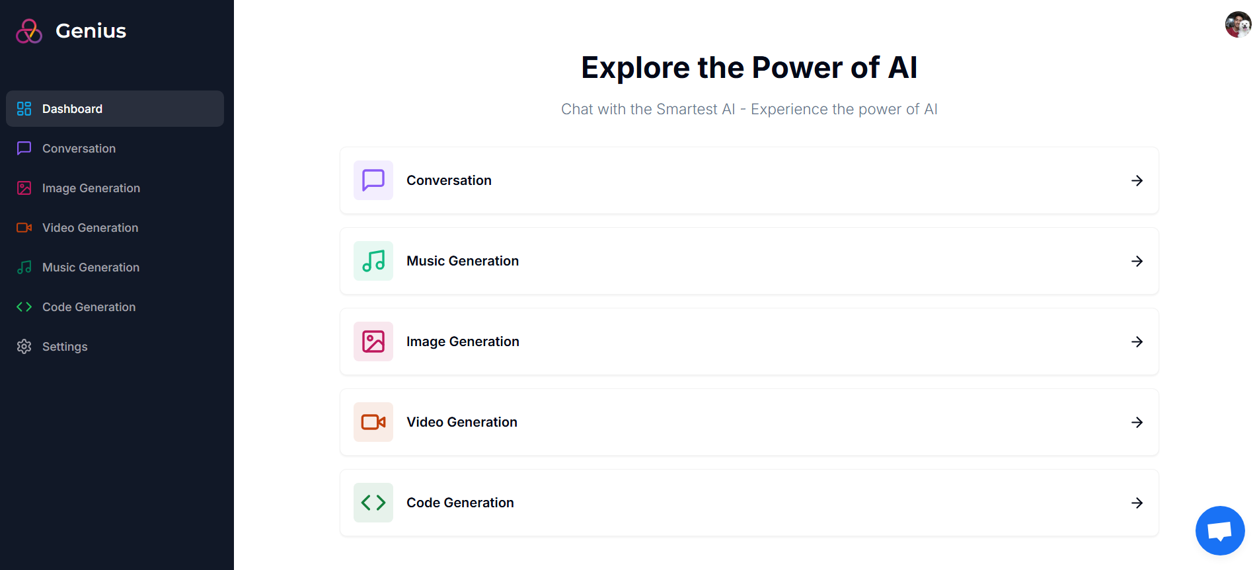Click the Genius logo icon

[x=28, y=30]
